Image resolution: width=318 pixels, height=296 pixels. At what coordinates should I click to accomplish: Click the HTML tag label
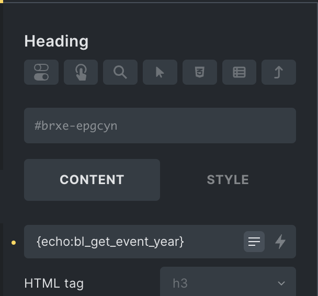tap(54, 283)
